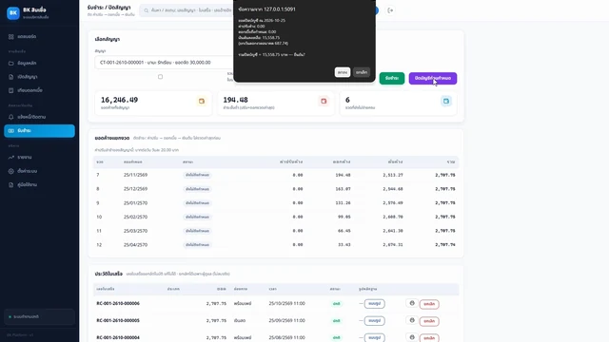Open the sidebar item with bell icon
Screen dimensions: 609x342
tap(39, 117)
